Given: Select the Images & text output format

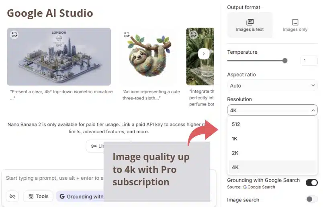Looking at the screenshot, I should pos(250,25).
